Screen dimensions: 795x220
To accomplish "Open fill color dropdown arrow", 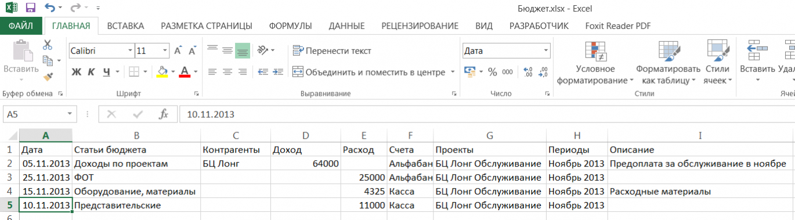I will tap(173, 72).
